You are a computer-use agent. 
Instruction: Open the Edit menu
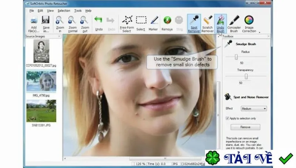40,11
